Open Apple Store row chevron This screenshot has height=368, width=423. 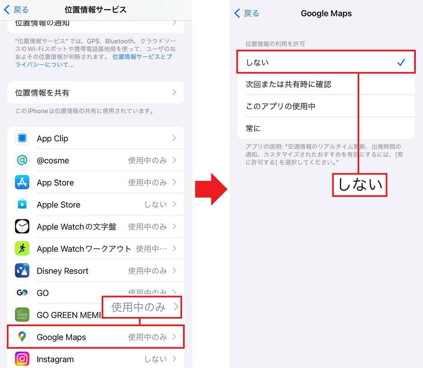174,204
